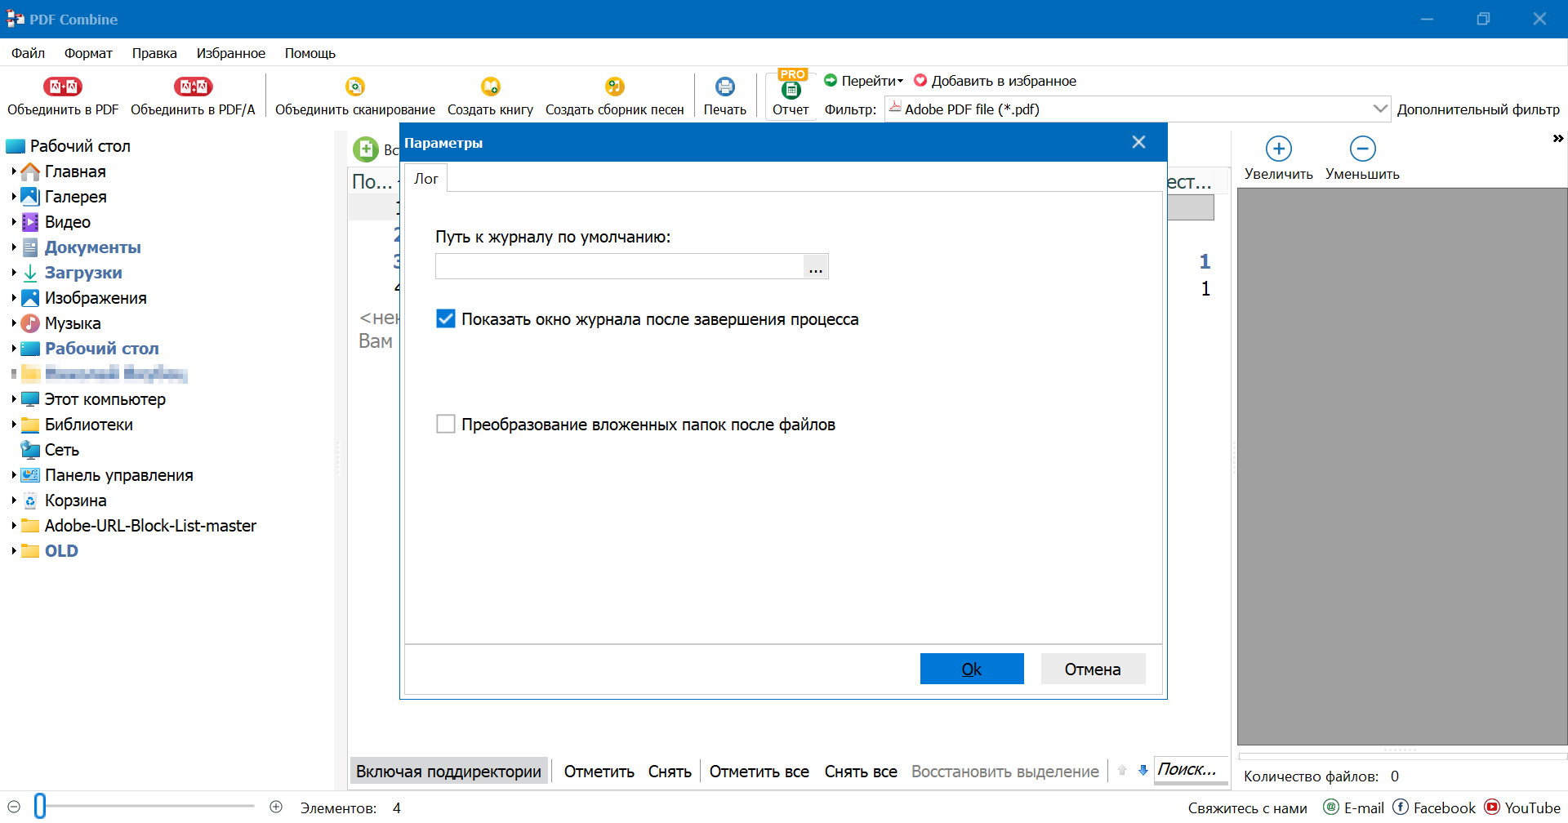This screenshot has height=823, width=1568.
Task: Open the Файл menu
Action: click(x=28, y=53)
